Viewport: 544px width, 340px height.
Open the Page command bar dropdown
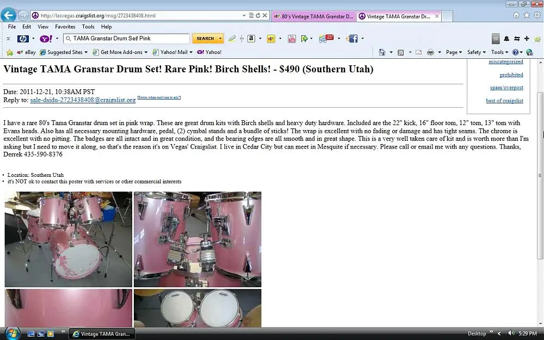tap(454, 52)
